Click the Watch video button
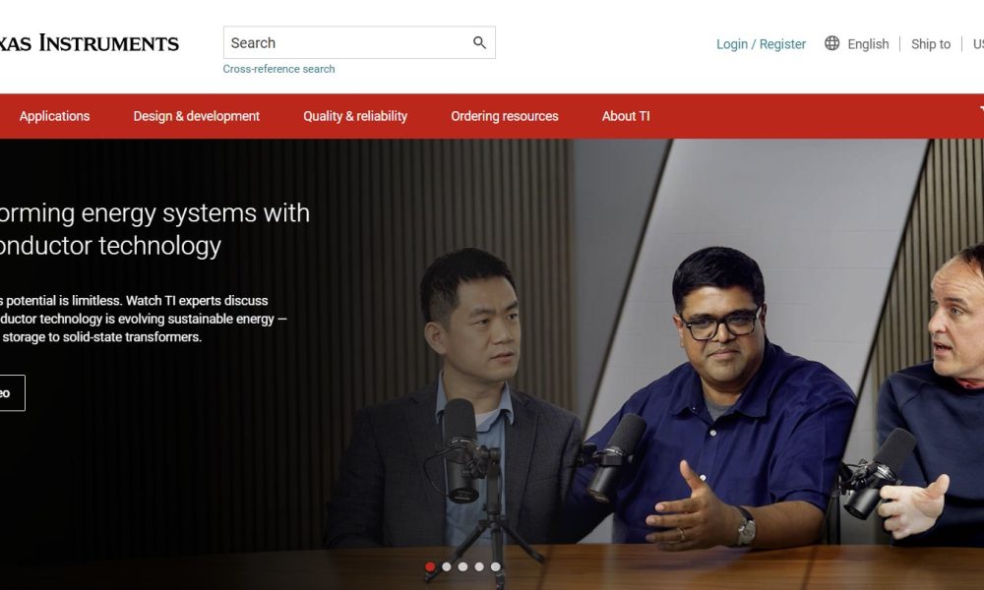984x590 pixels. coord(10,391)
